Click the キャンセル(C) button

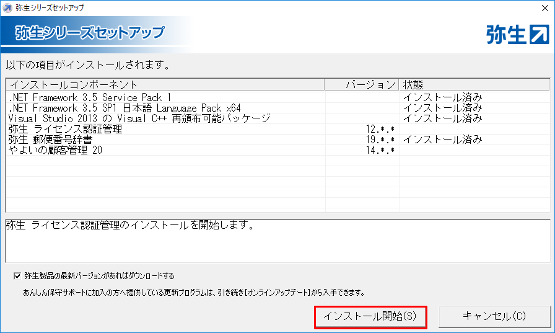494,316
